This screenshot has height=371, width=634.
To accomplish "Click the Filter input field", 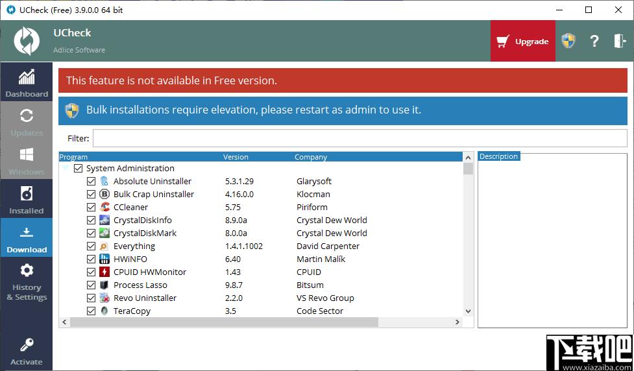I will 360,138.
